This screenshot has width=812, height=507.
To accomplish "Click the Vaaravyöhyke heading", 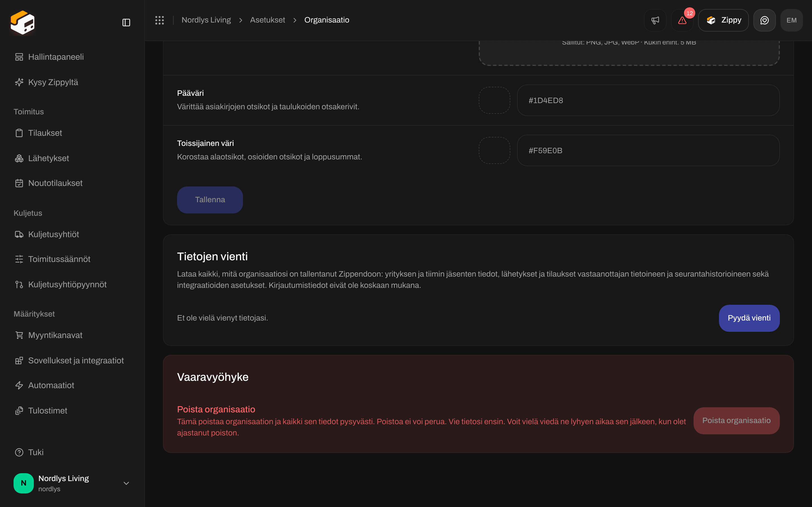I will (x=213, y=377).
